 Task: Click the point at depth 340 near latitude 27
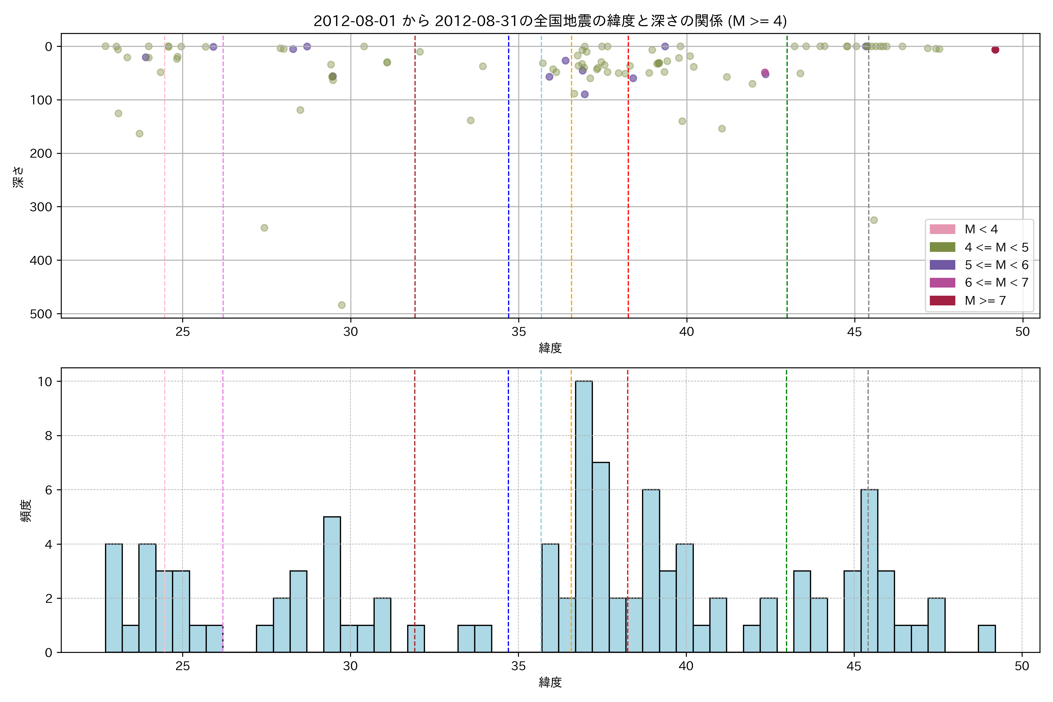[x=264, y=228]
